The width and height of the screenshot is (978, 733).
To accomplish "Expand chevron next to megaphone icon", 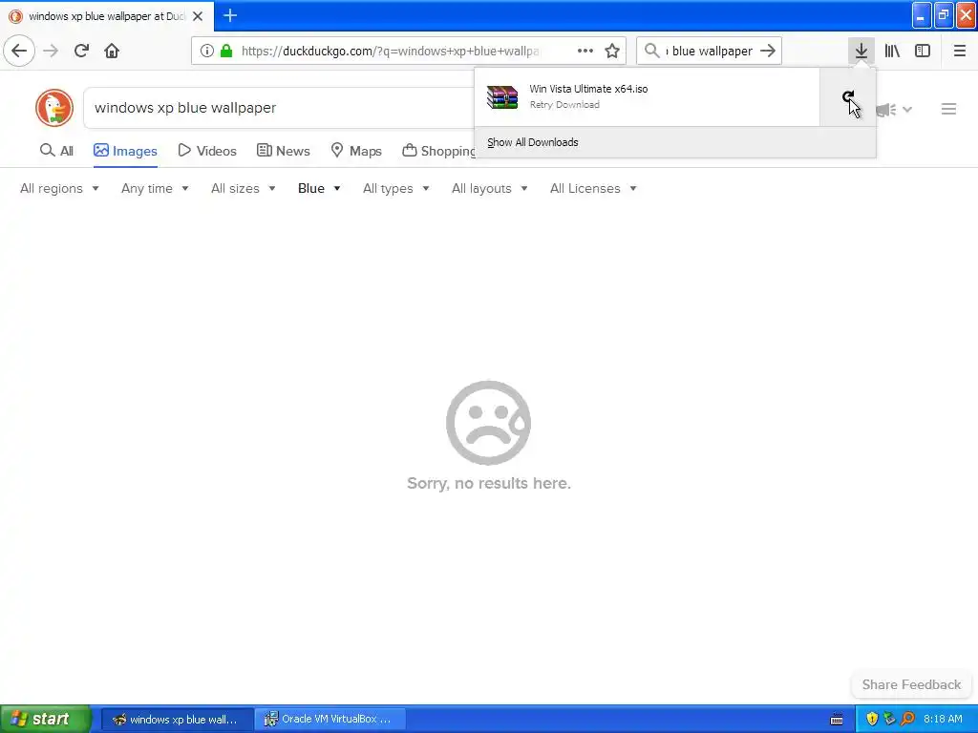I will point(907,110).
